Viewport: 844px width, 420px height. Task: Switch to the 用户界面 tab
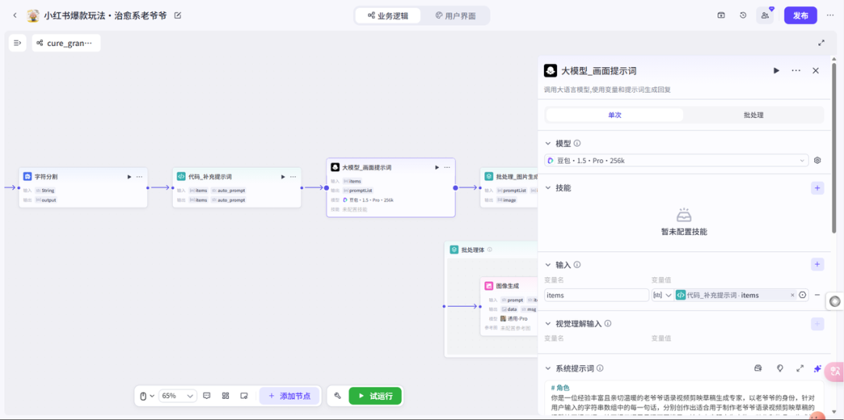click(x=456, y=16)
